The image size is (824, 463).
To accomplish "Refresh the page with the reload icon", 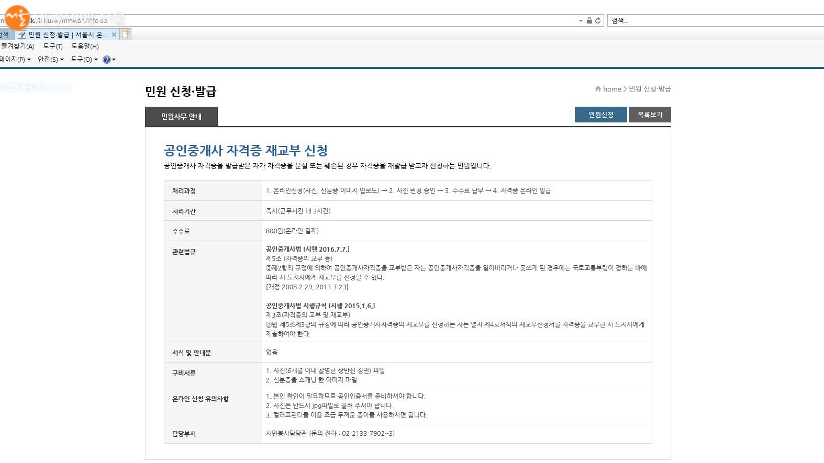I will click(597, 21).
